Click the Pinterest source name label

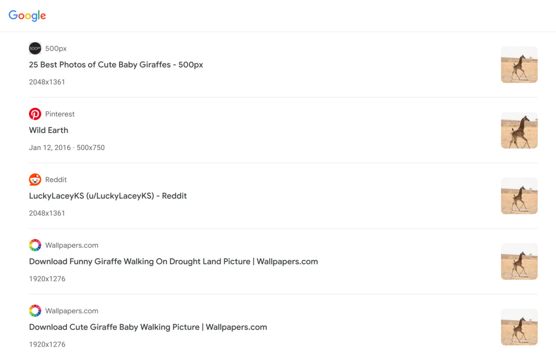60,114
